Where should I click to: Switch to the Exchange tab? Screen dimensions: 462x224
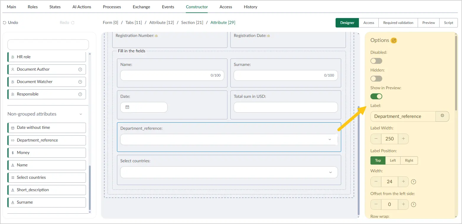(x=141, y=7)
